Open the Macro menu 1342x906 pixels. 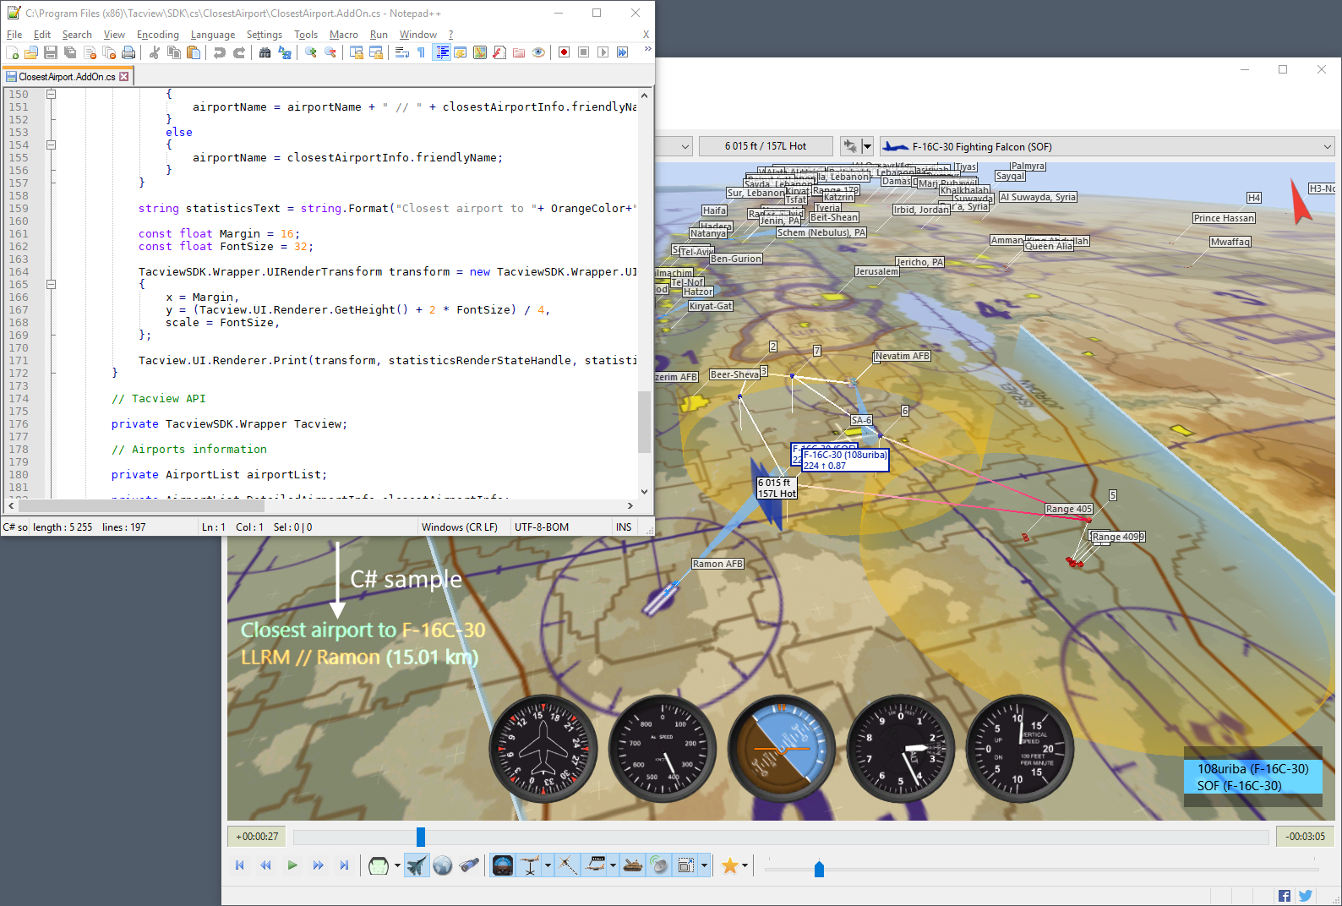tap(344, 35)
